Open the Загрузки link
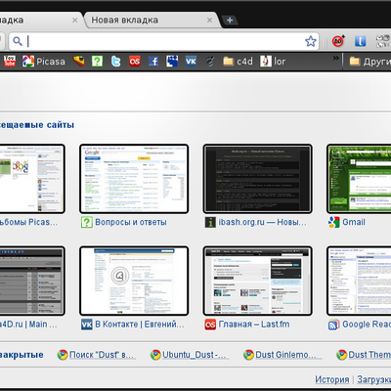Screen dimensions: 391x391 click(374, 379)
